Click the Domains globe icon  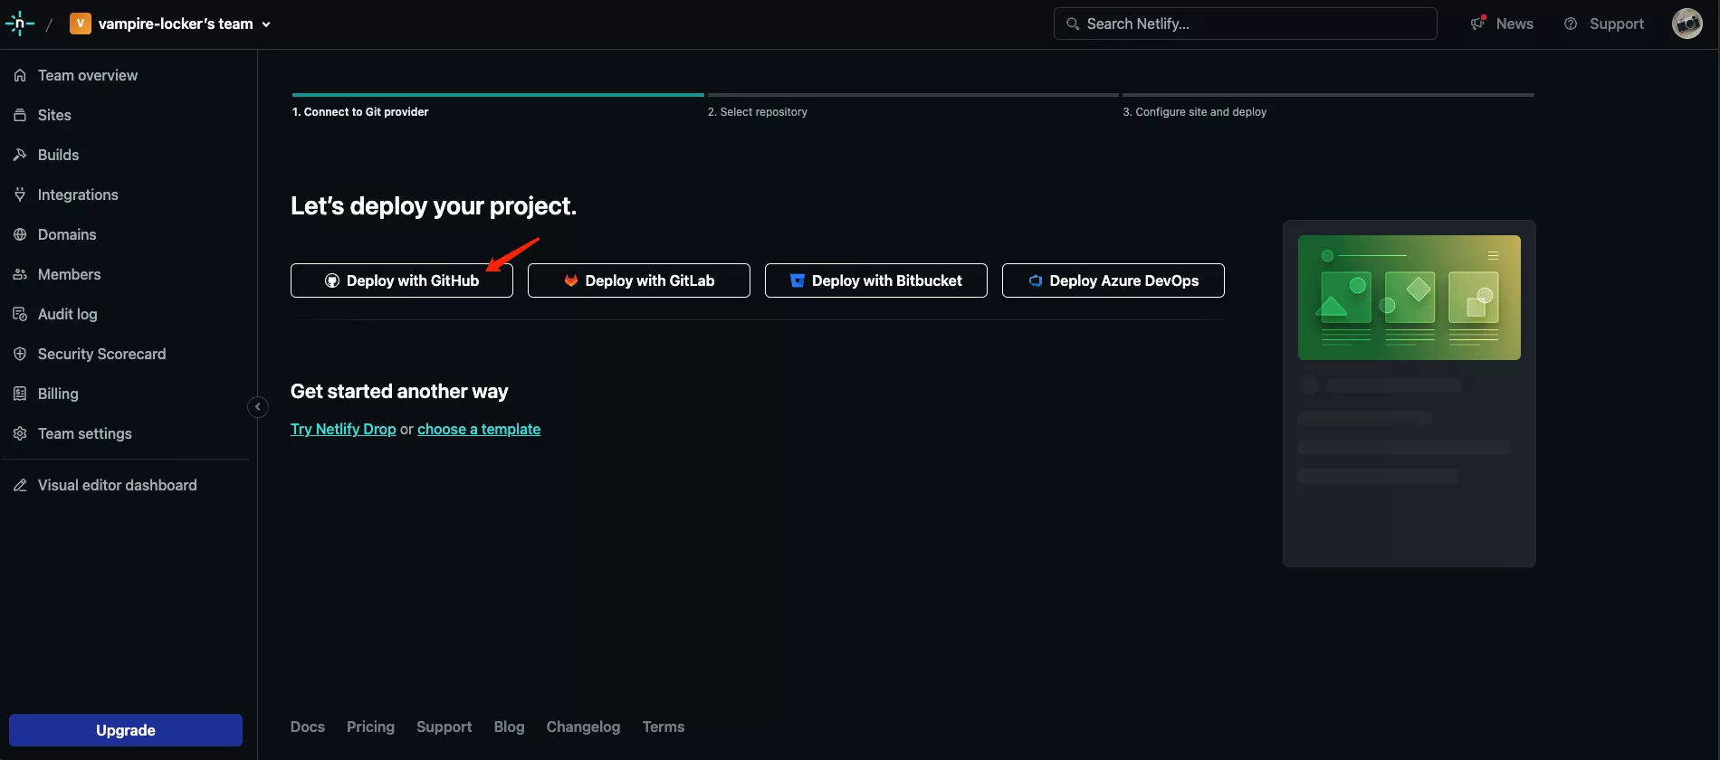(x=20, y=234)
